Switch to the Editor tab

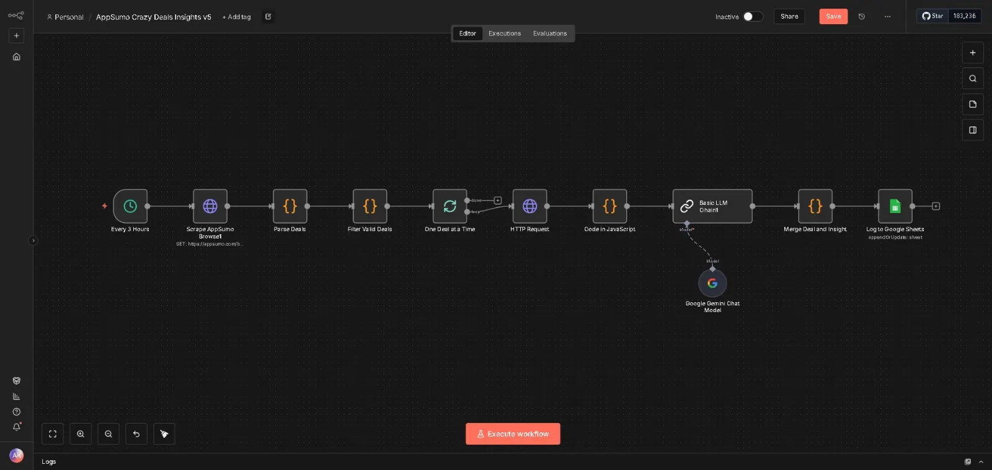tap(467, 33)
